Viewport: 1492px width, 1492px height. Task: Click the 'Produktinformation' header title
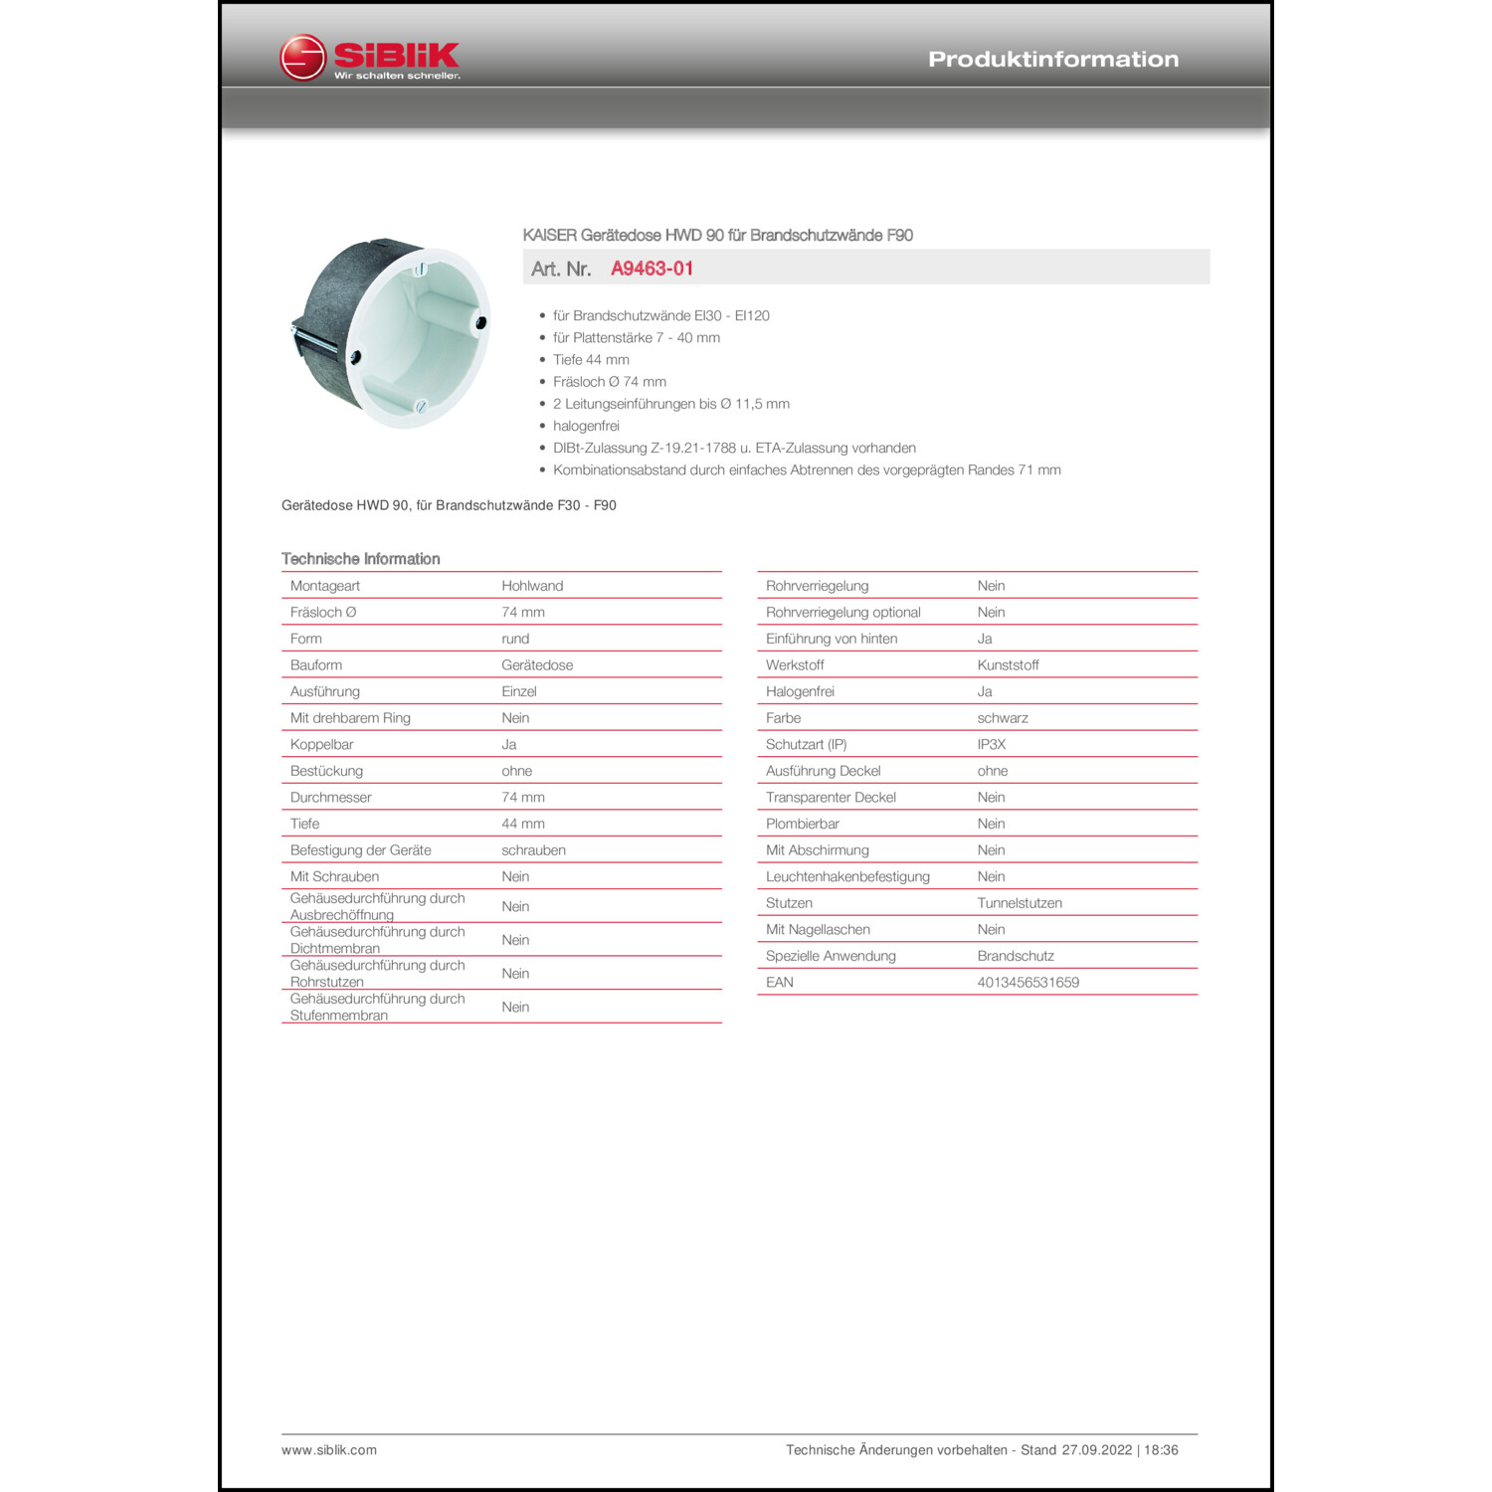point(1053,59)
